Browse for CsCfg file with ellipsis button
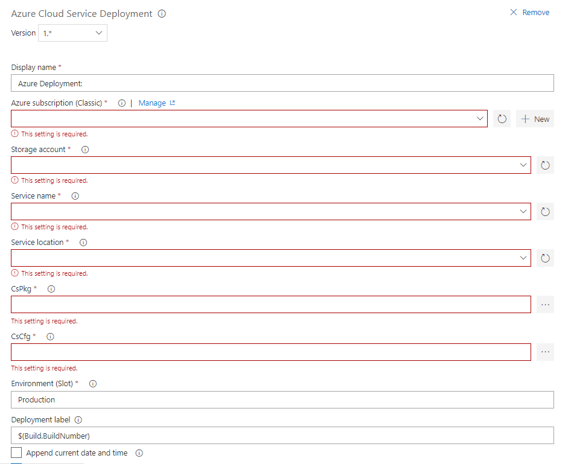The height and width of the screenshot is (464, 571). 545,352
